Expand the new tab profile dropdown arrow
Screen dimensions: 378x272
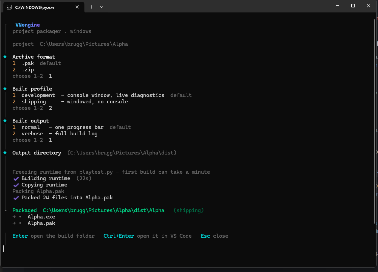point(102,7)
